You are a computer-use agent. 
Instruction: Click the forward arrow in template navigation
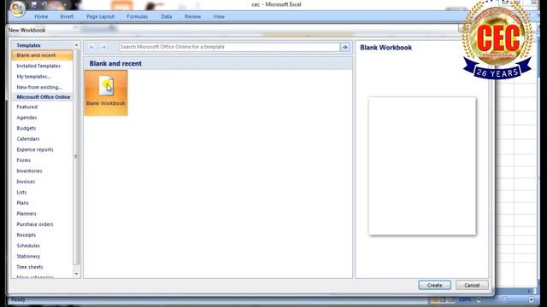(x=103, y=47)
